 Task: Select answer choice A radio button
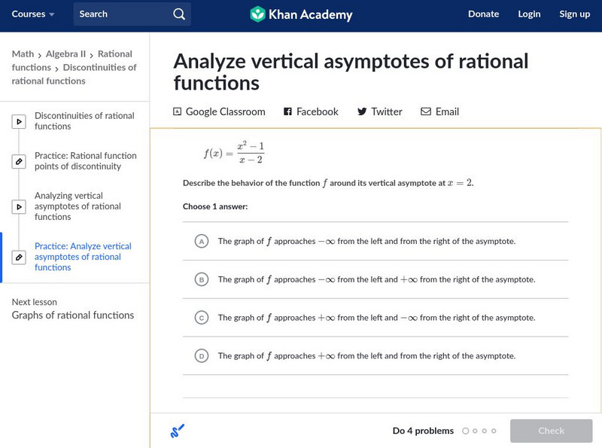(202, 242)
